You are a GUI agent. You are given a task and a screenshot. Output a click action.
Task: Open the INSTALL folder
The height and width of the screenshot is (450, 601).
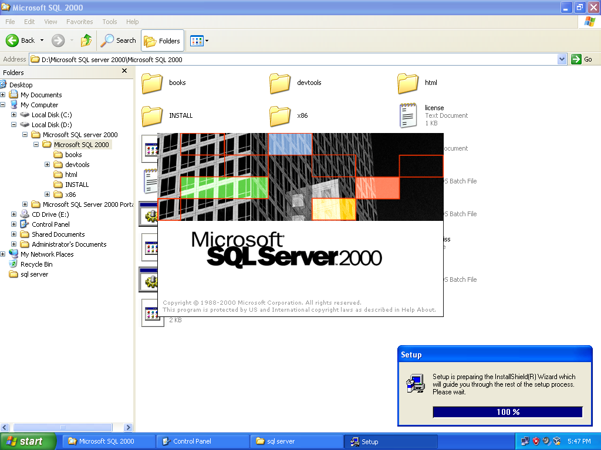click(151, 115)
